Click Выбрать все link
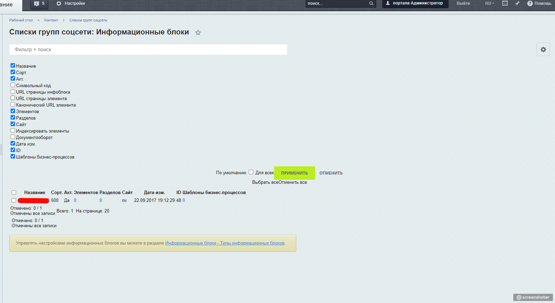The width and height of the screenshot is (555, 303). [x=265, y=182]
